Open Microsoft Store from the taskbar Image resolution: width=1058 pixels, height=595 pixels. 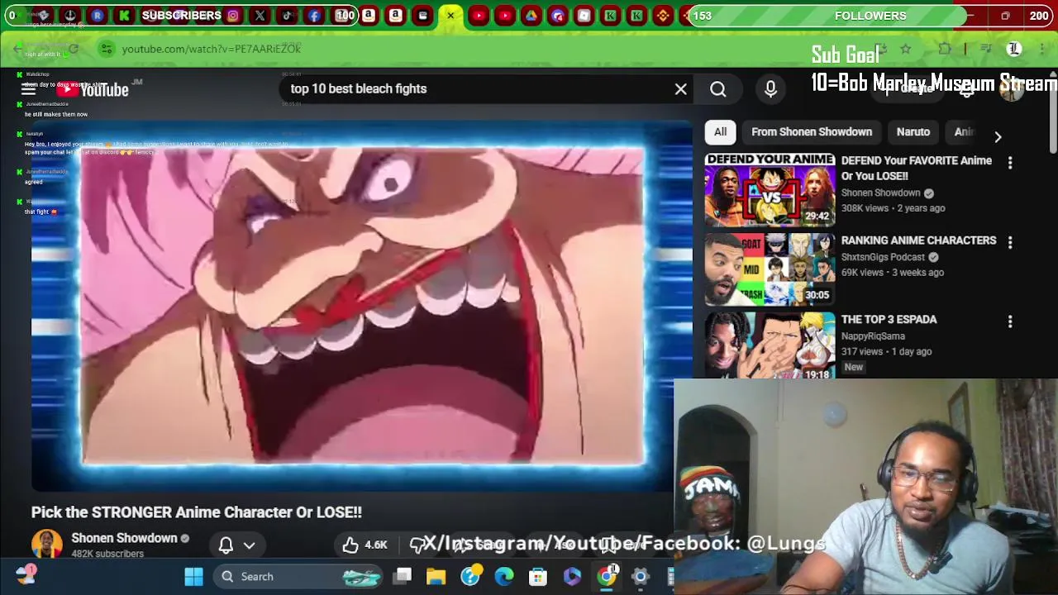pyautogui.click(x=538, y=576)
